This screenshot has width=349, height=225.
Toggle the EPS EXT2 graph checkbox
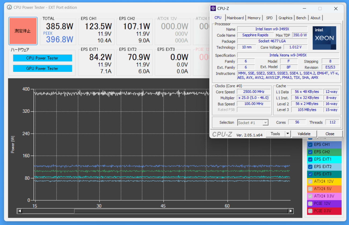310,167
